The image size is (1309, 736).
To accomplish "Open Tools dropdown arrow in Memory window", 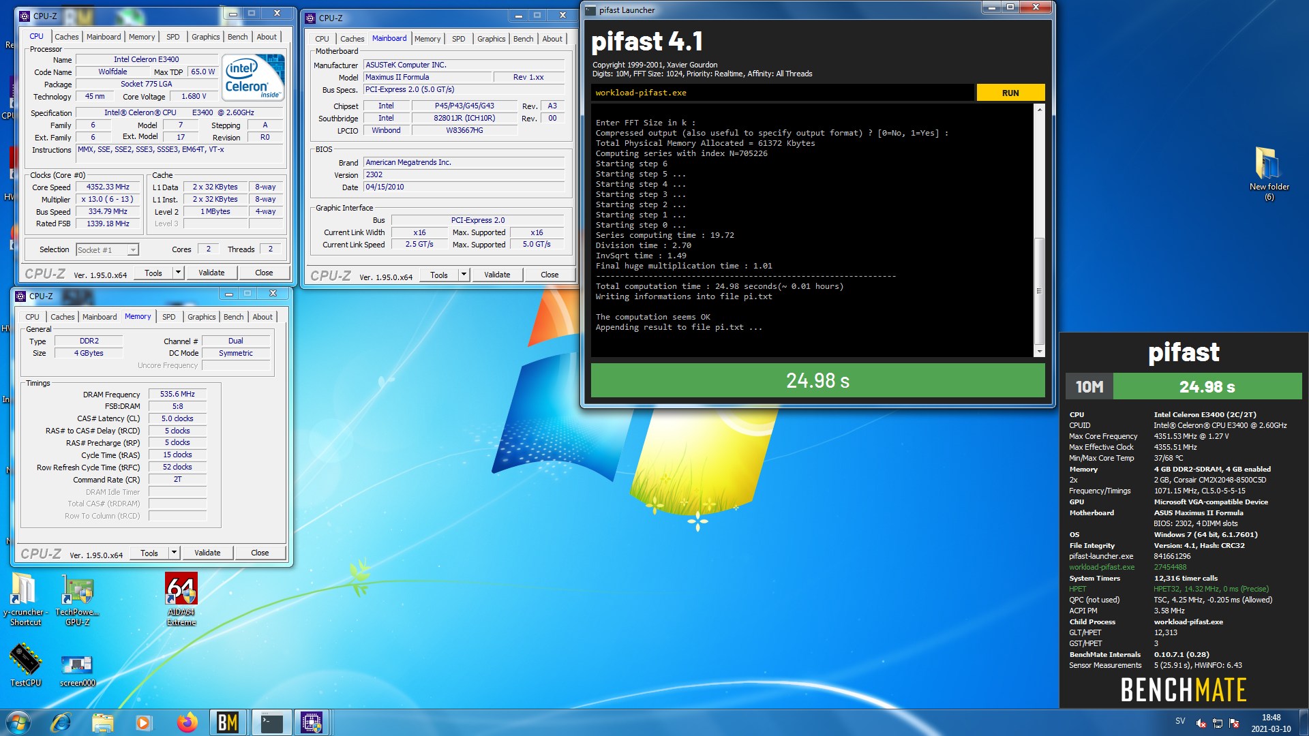I will click(x=174, y=553).
